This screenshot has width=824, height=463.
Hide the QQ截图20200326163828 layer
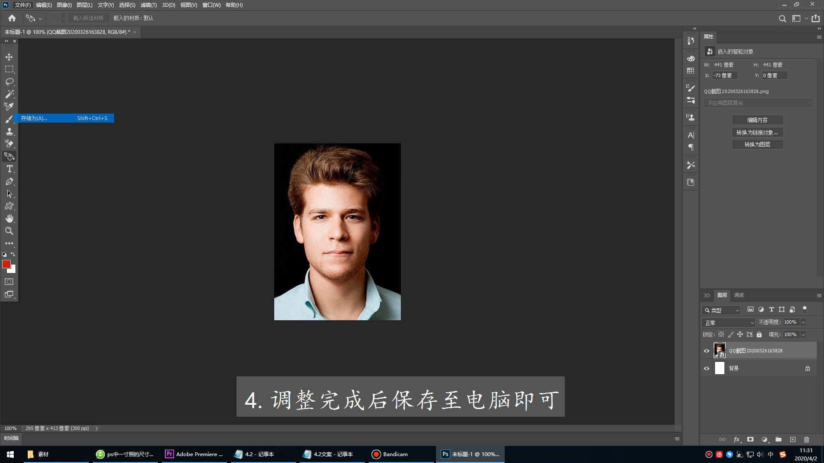tap(706, 351)
